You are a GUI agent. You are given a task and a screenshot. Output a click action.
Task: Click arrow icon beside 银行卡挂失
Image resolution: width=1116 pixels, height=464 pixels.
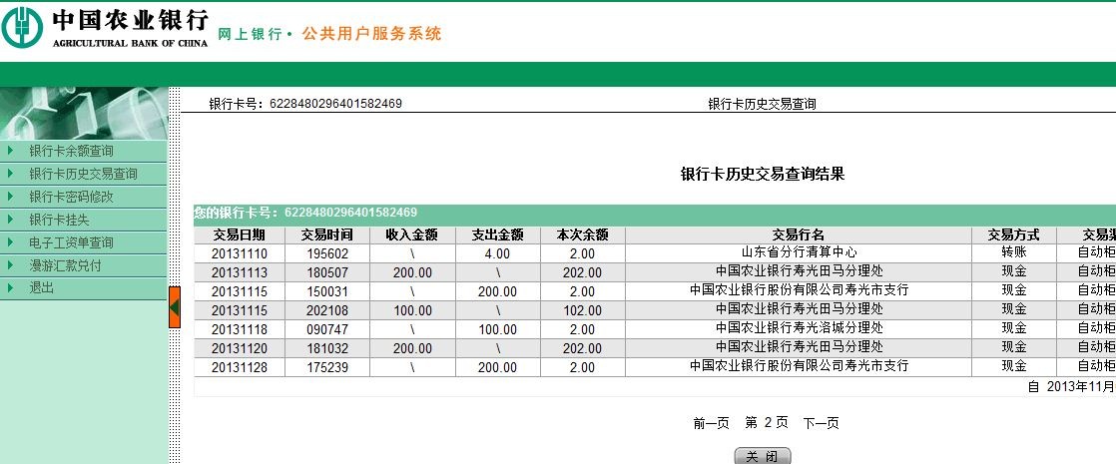[10, 220]
